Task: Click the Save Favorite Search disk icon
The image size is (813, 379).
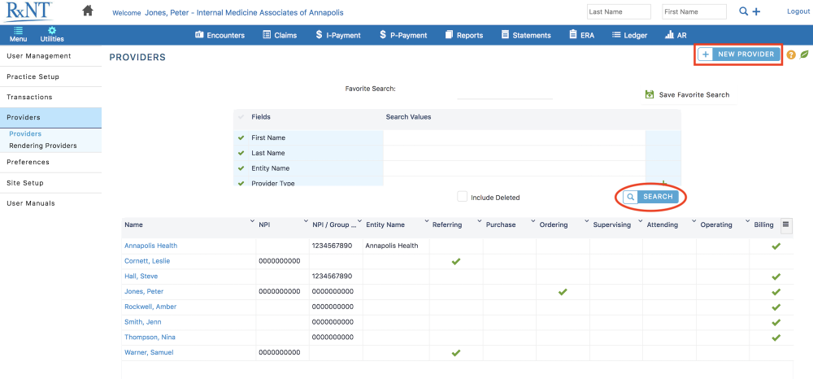Action: tap(649, 94)
